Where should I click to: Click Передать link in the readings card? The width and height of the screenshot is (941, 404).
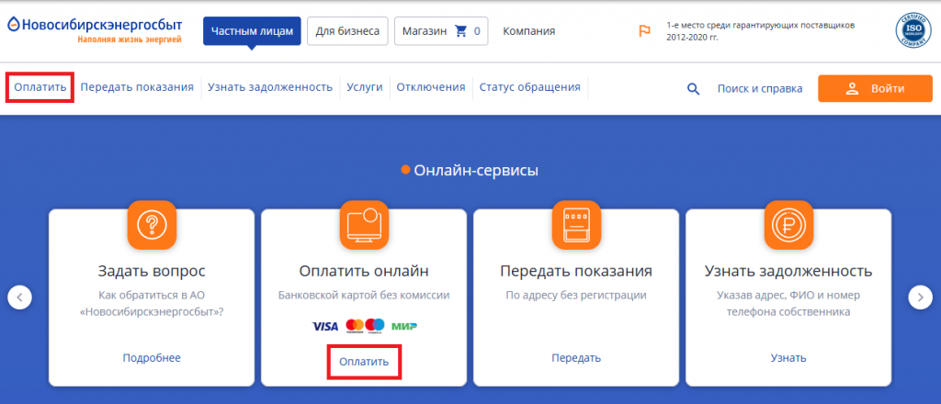[576, 358]
